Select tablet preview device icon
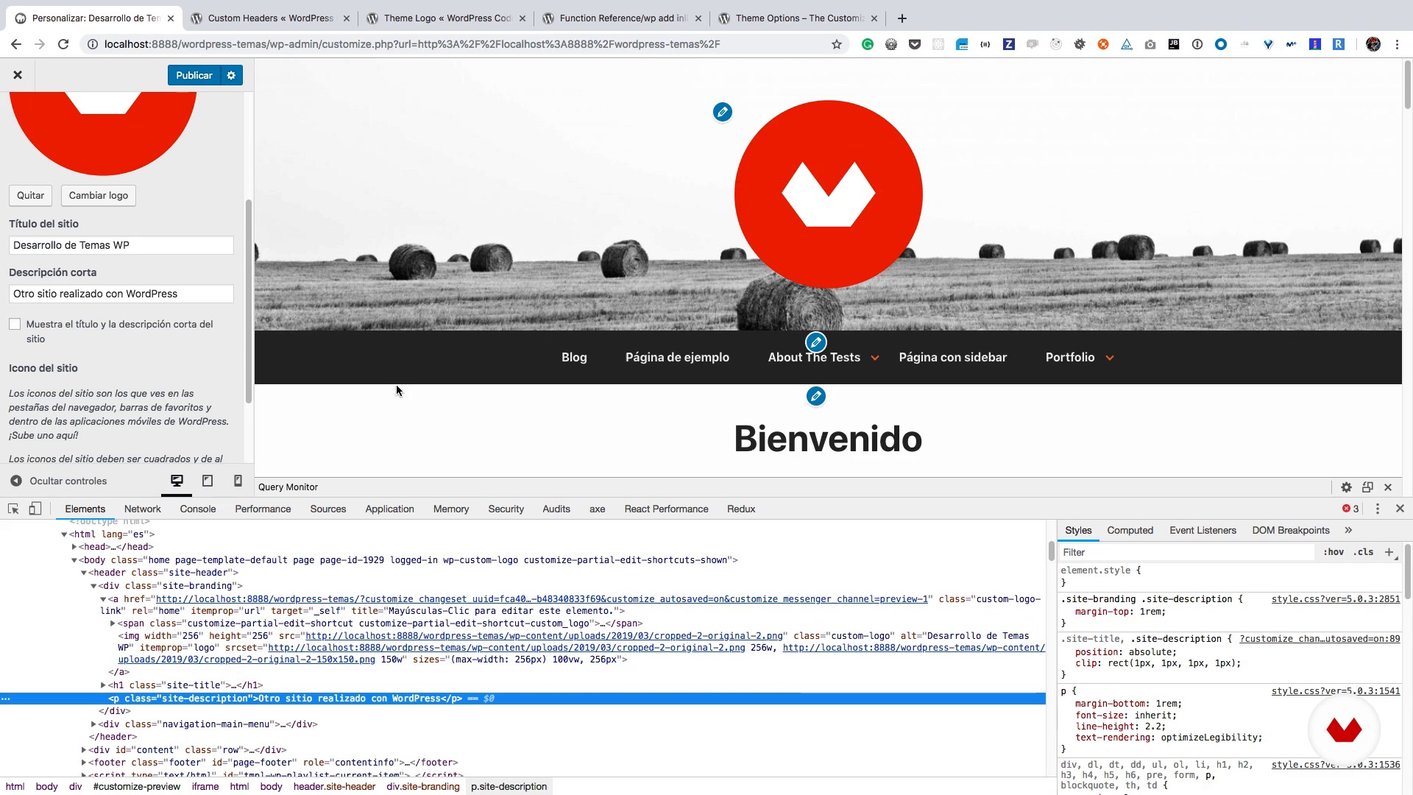This screenshot has width=1413, height=795. pyautogui.click(x=208, y=481)
